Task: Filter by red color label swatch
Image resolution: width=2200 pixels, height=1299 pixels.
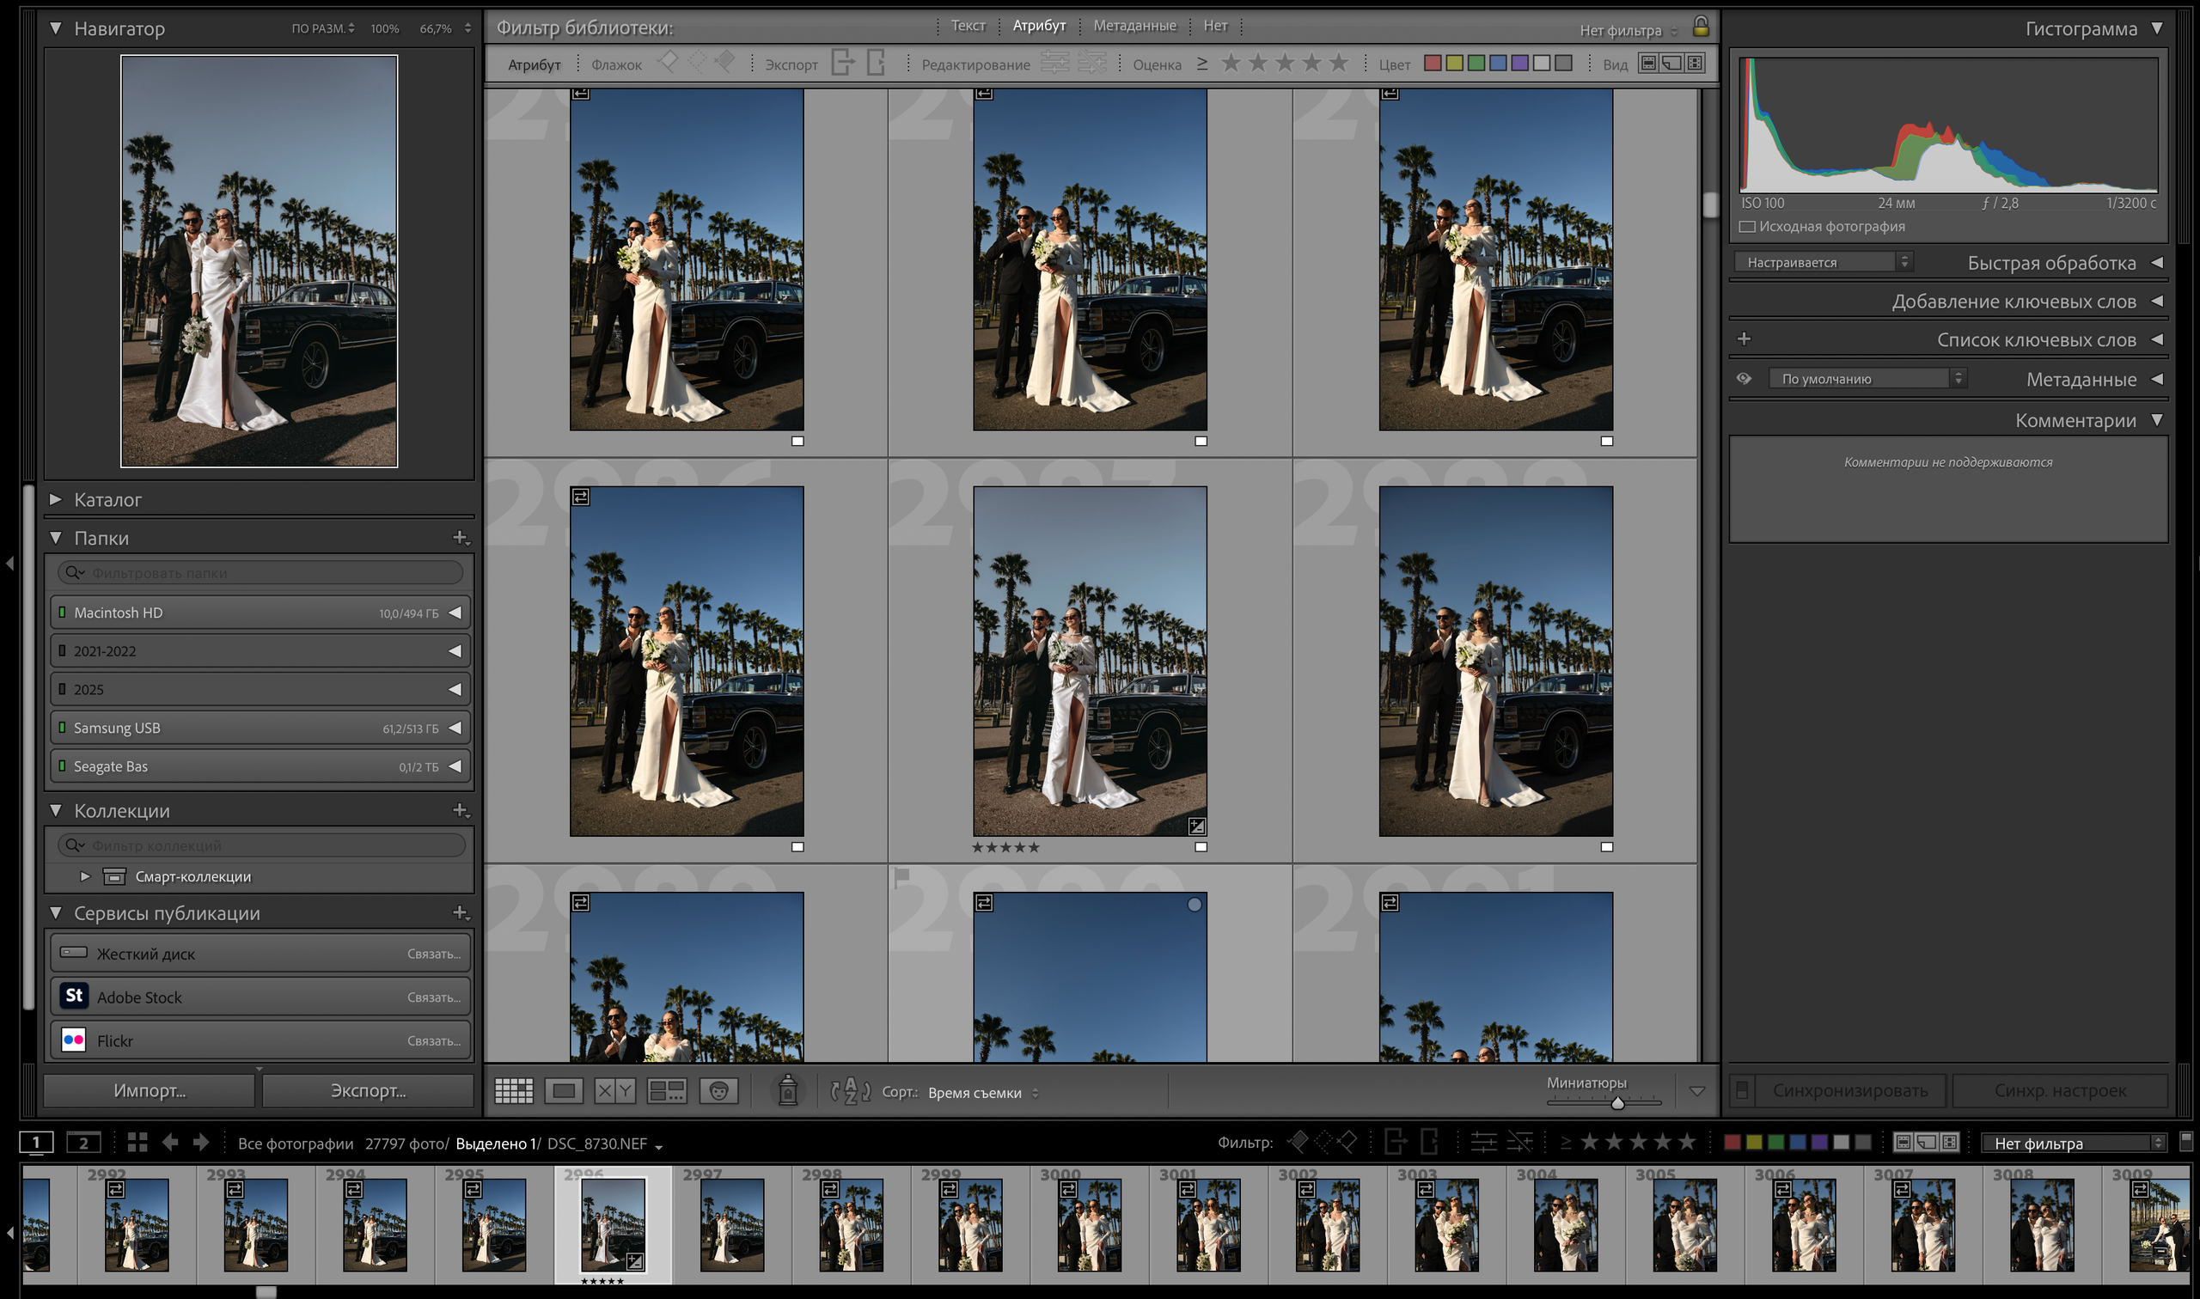Action: (1433, 63)
